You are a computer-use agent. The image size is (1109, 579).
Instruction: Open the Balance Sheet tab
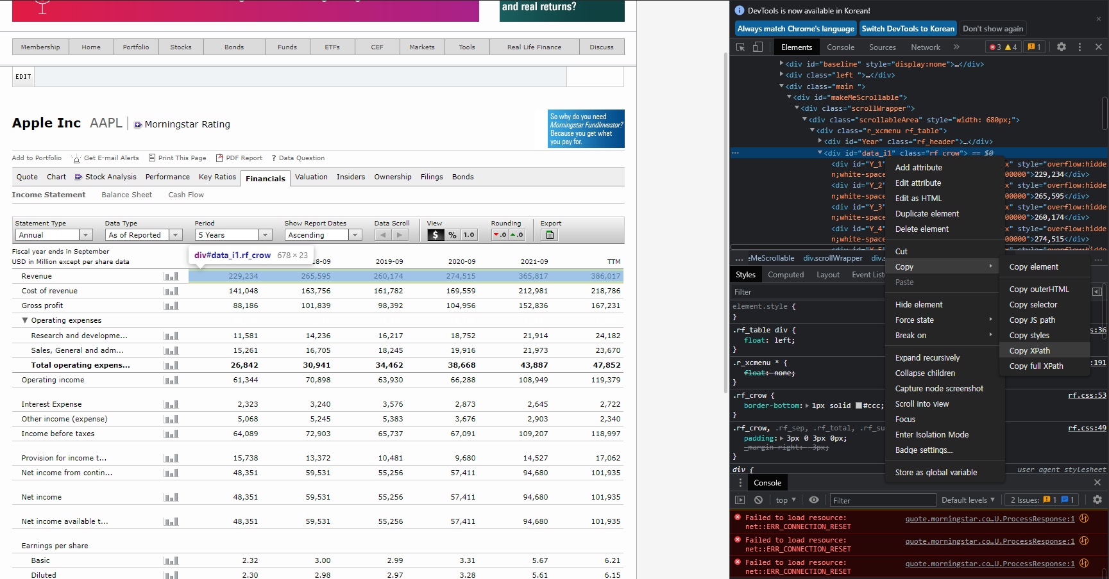[x=127, y=195]
